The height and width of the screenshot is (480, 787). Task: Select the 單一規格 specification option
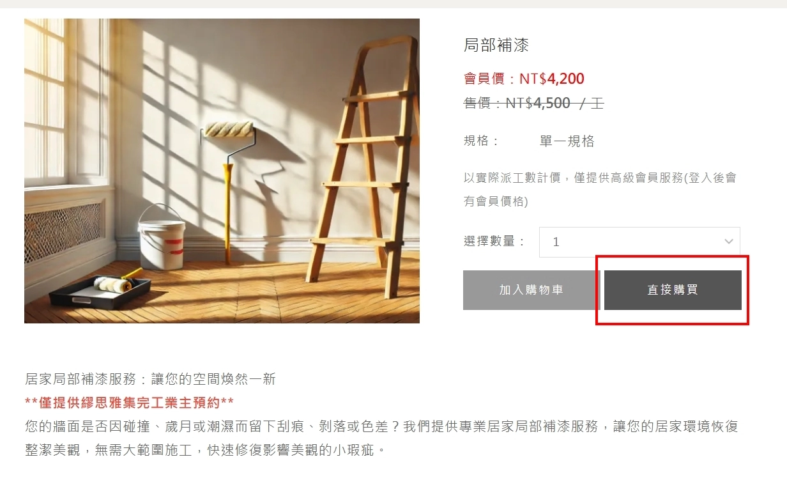pos(567,141)
